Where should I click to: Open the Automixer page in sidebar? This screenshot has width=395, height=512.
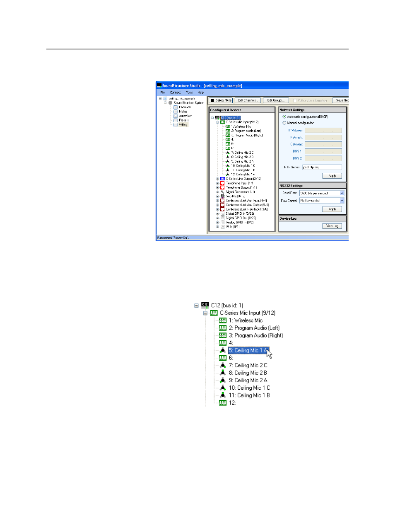185,116
